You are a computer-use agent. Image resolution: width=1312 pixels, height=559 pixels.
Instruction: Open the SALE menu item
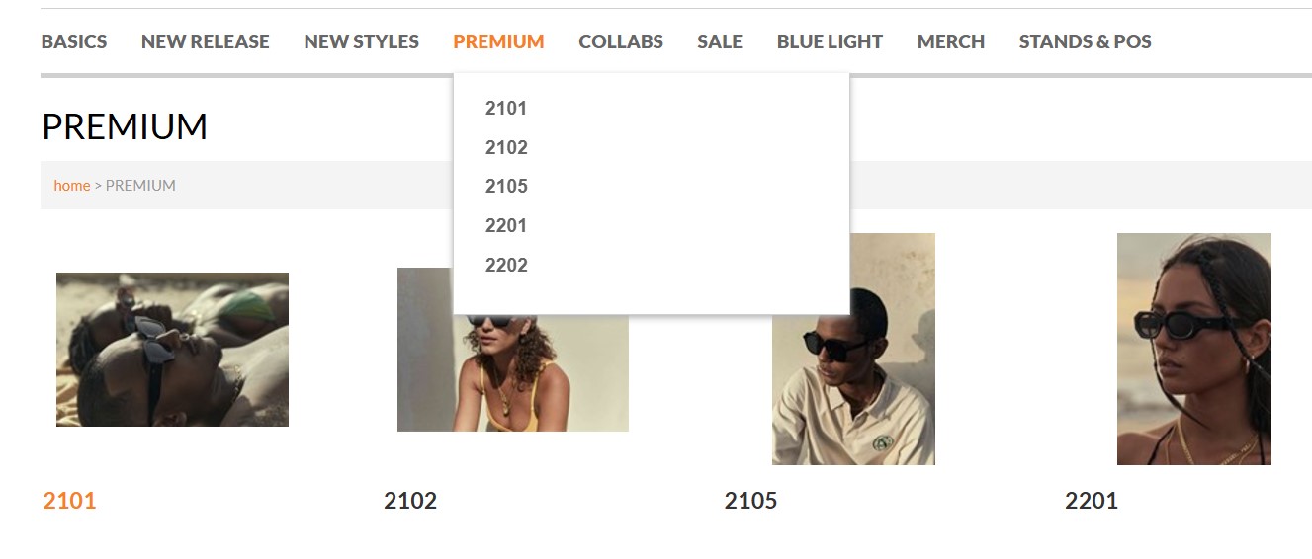click(x=719, y=41)
